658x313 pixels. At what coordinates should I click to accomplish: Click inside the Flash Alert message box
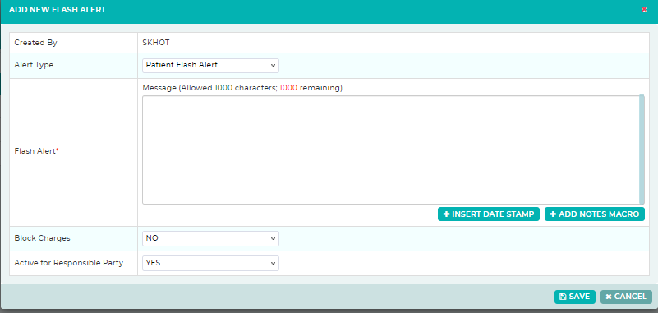pos(391,150)
